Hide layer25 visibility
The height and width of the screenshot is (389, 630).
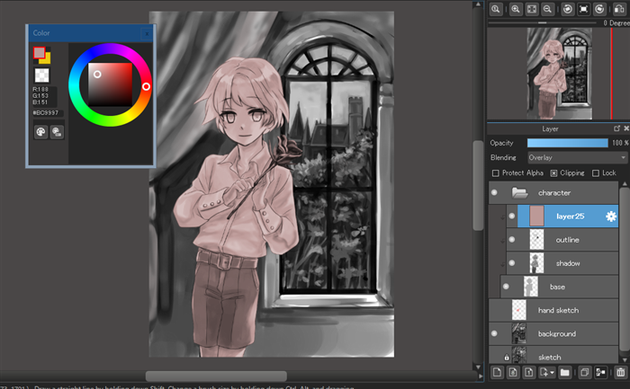tap(511, 217)
